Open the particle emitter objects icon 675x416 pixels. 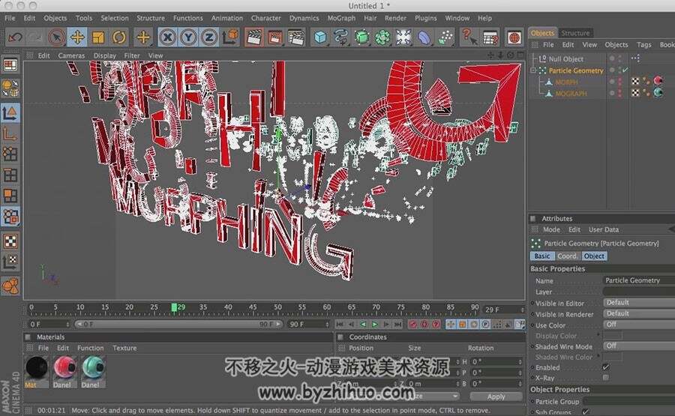pos(445,37)
